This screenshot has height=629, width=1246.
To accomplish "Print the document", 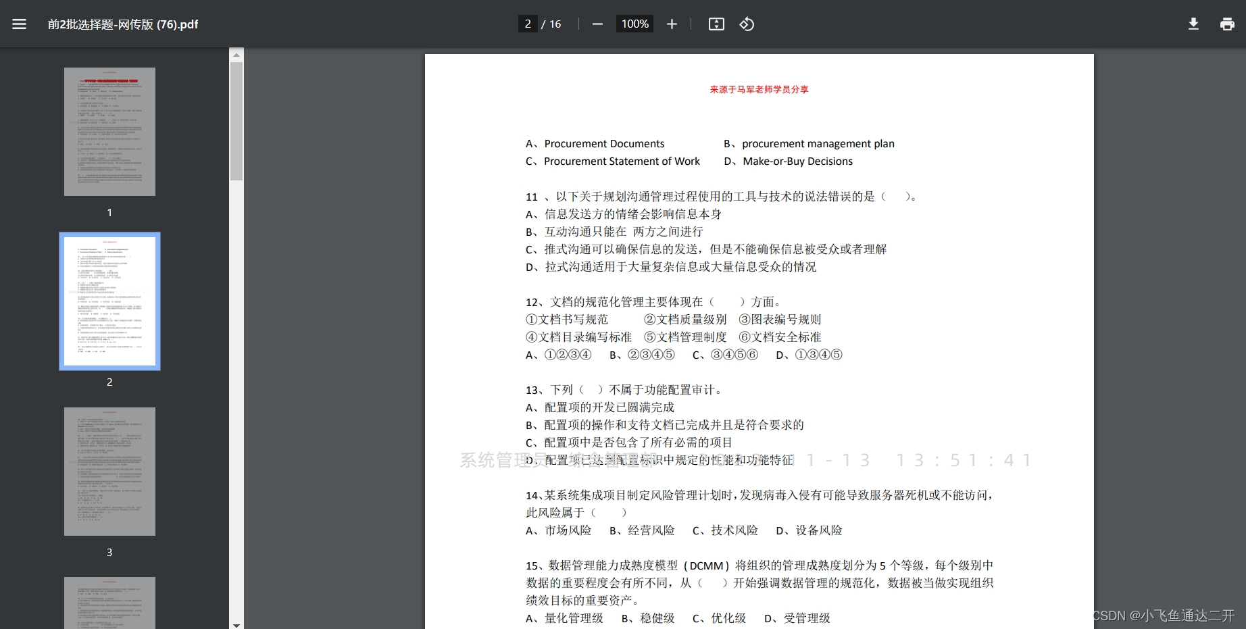I will coord(1227,24).
